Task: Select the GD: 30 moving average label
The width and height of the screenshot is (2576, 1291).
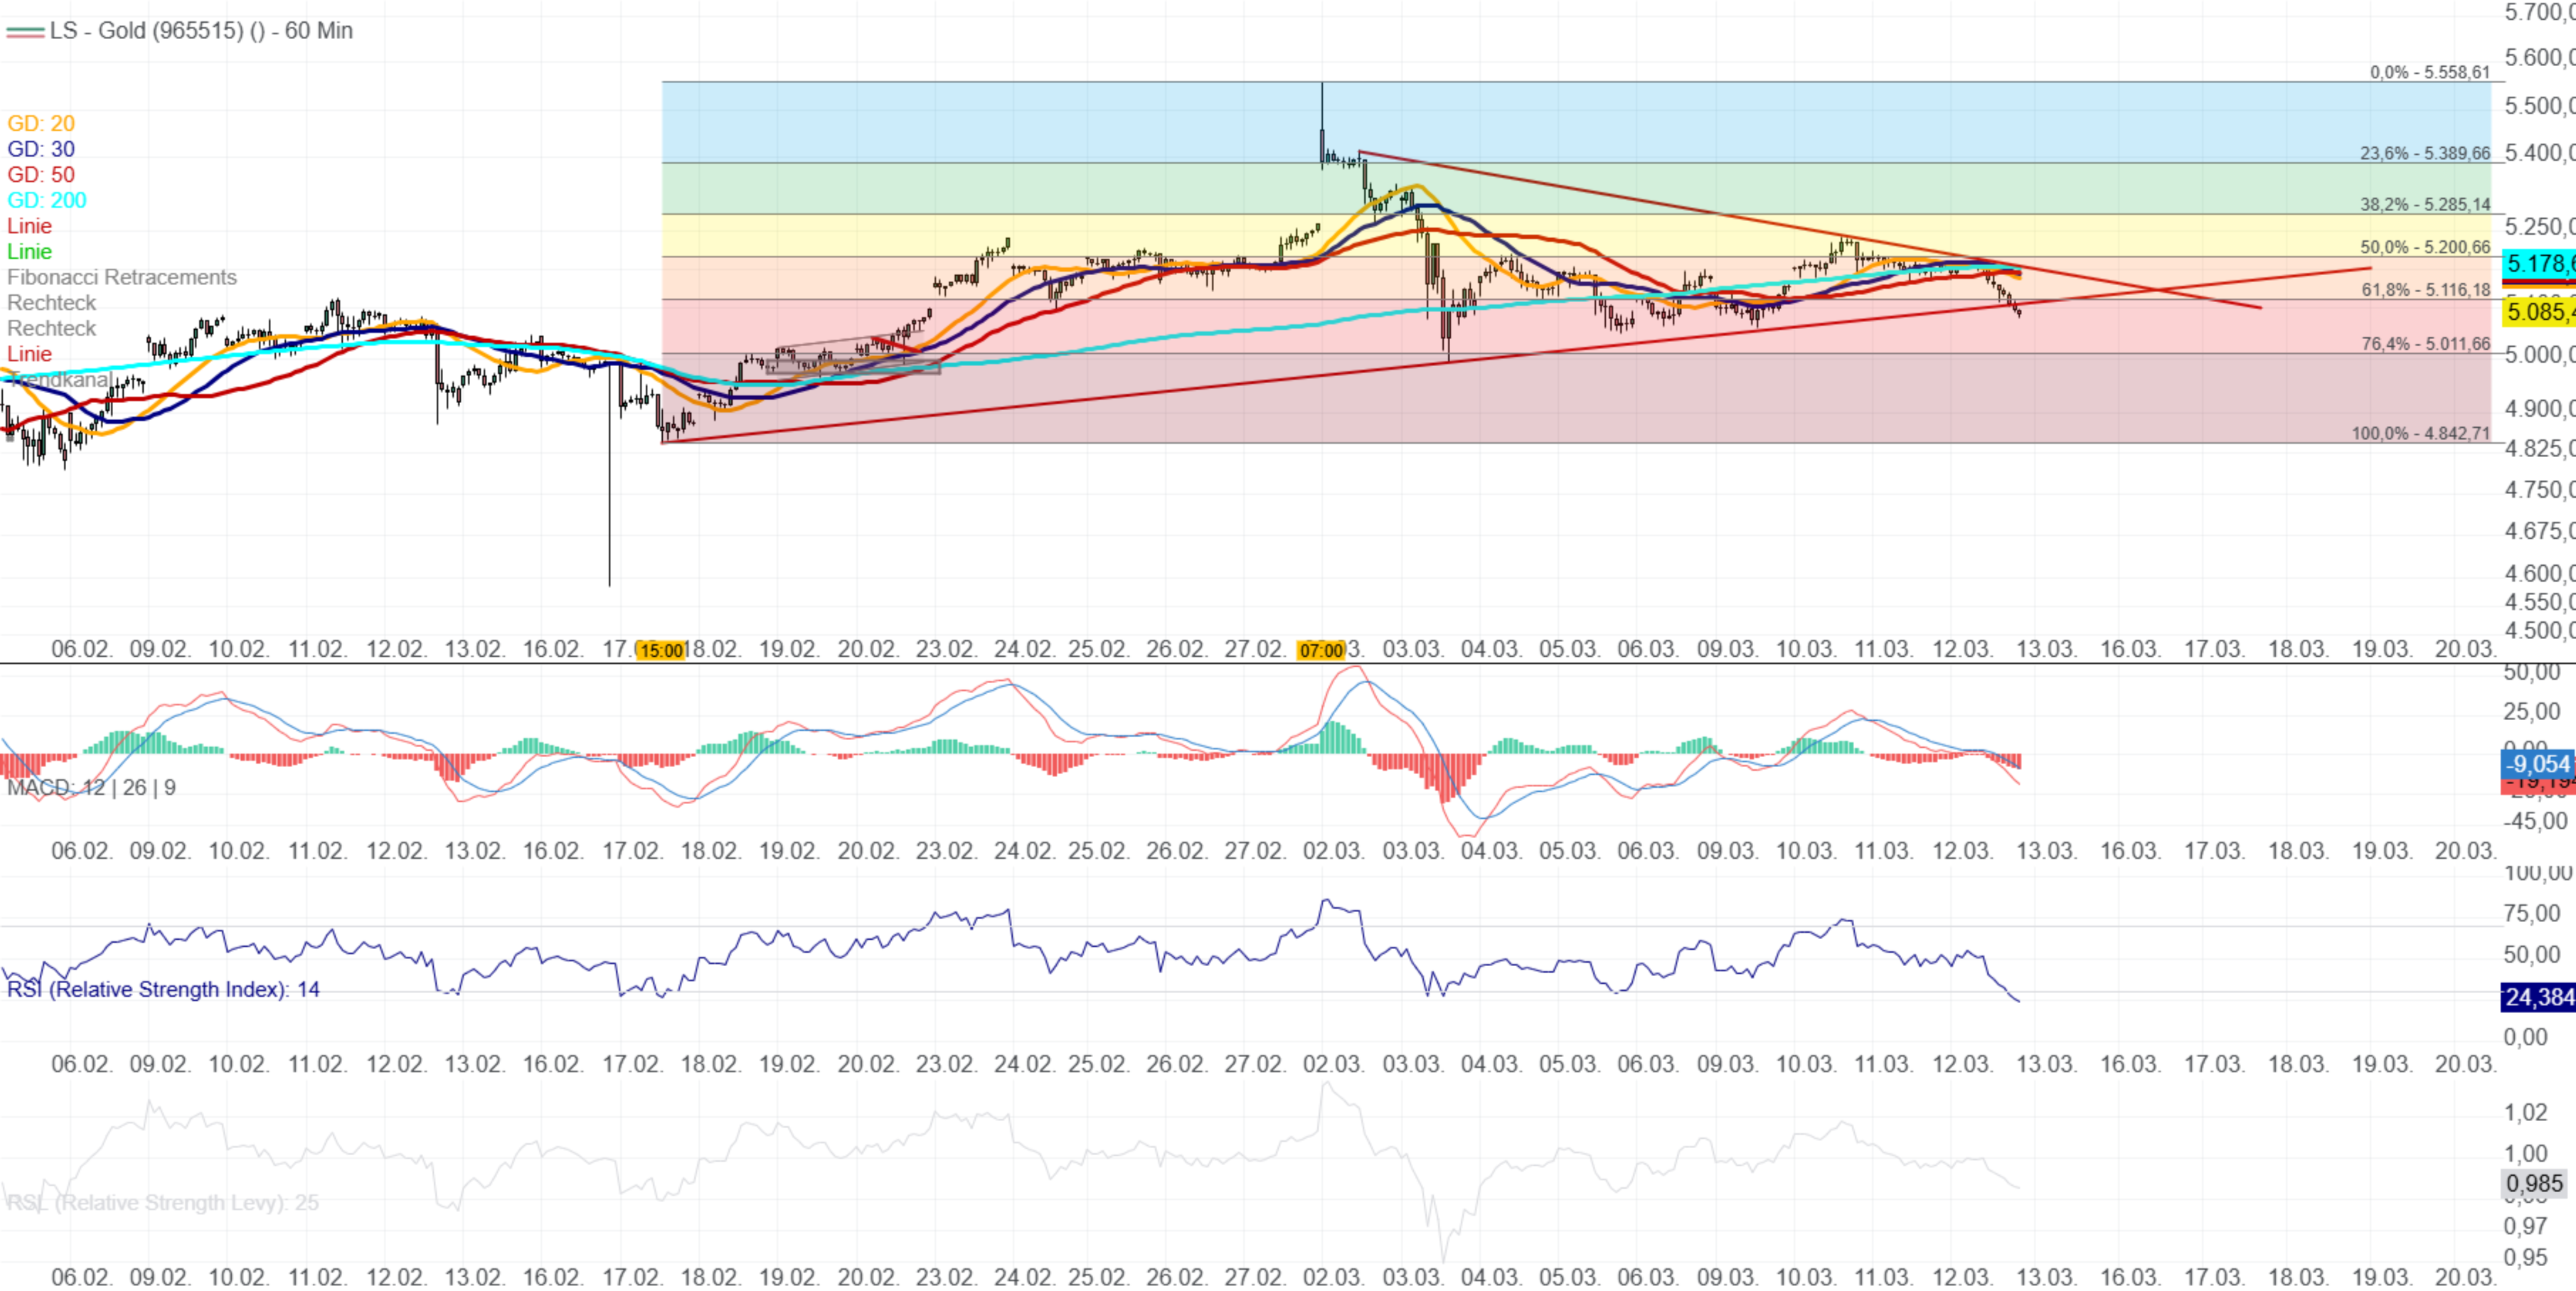Action: (41, 149)
